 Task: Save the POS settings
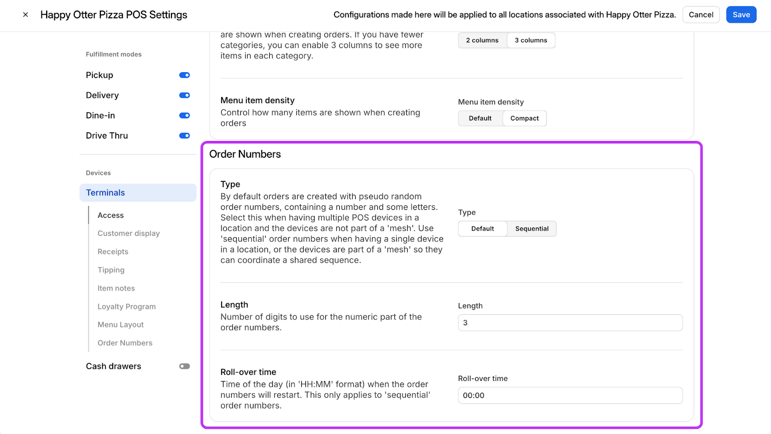pos(741,15)
